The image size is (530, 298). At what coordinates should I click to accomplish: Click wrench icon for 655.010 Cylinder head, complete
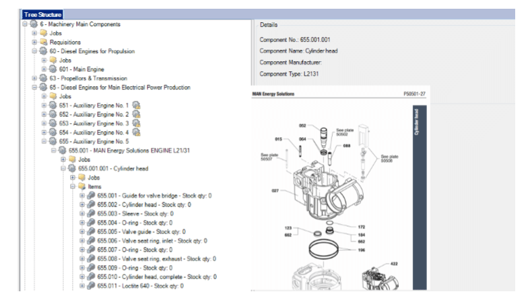pos(92,276)
